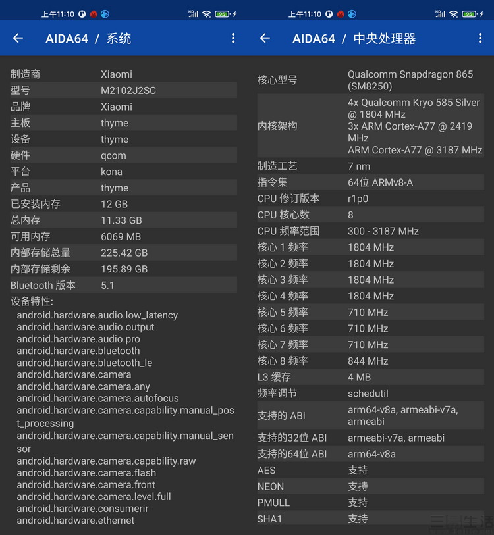Screen dimensions: 494x535
Task: Select 内部存储剩余 value 195.89 GB
Action: click(x=124, y=269)
